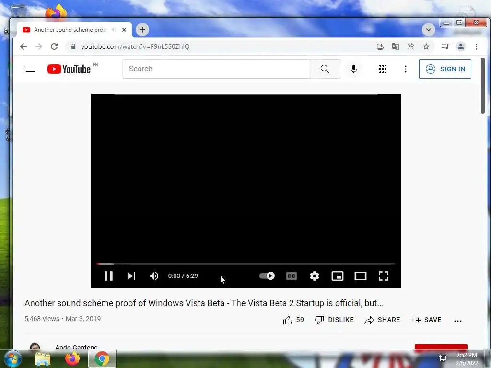Click the SIGN IN button
This screenshot has width=491, height=368.
(445, 69)
